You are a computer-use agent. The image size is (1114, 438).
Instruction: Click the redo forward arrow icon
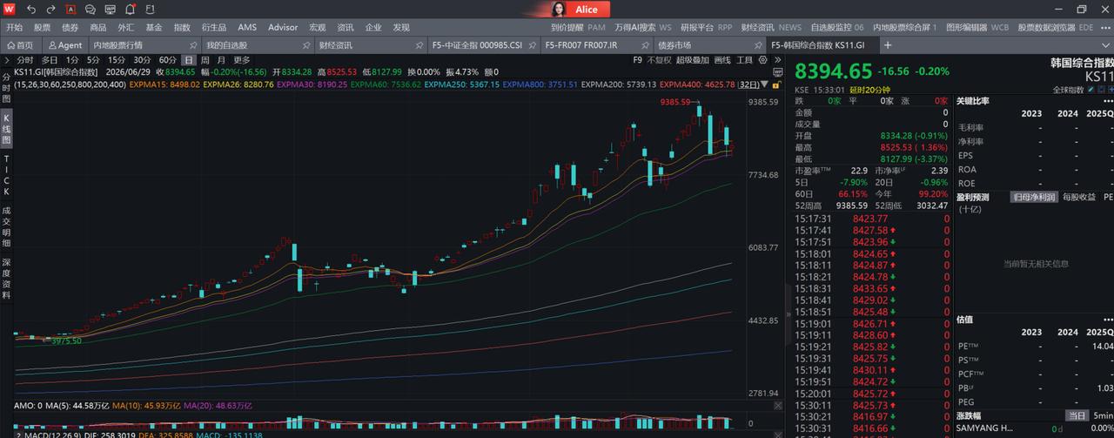pyautogui.click(x=50, y=10)
